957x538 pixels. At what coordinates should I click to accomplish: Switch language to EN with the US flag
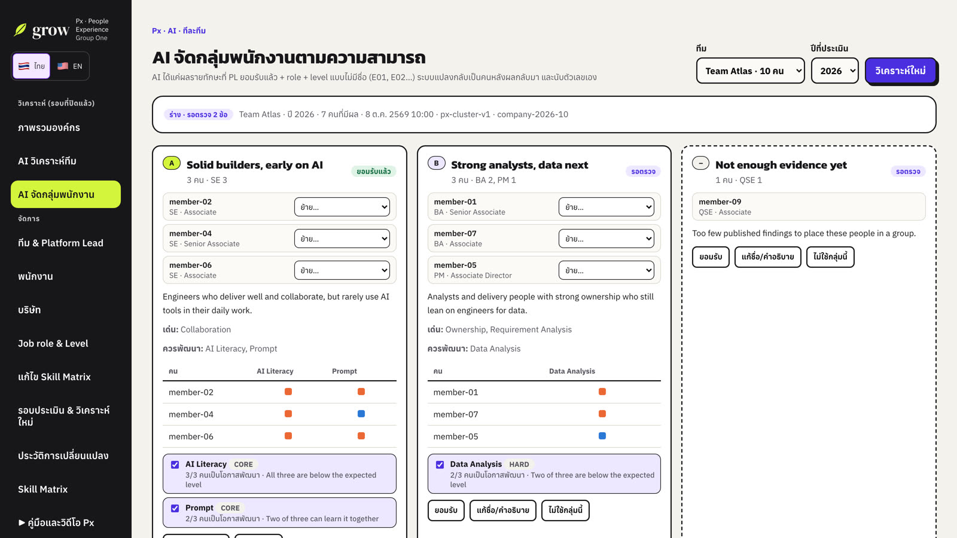point(70,66)
